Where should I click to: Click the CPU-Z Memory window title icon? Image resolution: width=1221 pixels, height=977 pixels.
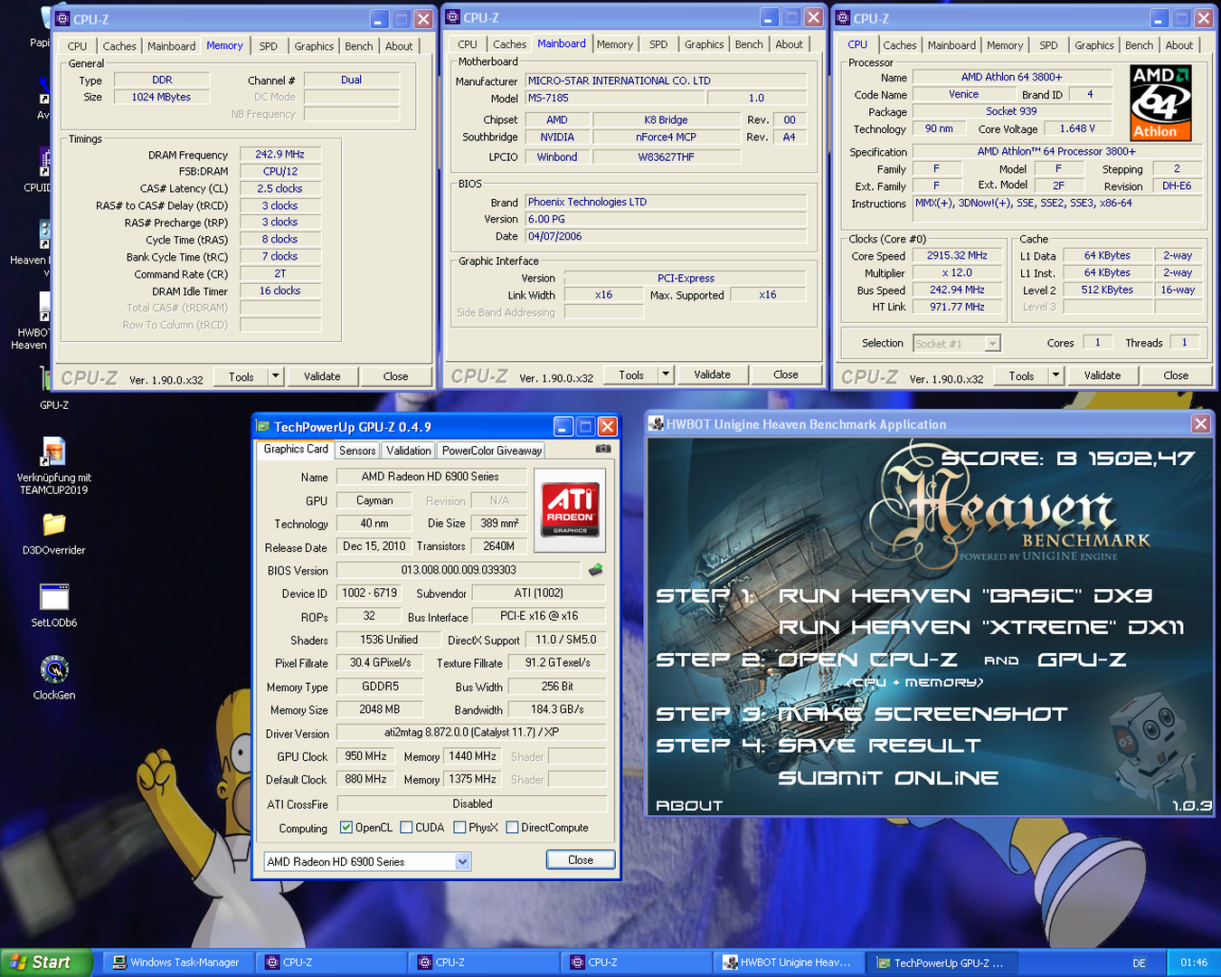pos(62,18)
